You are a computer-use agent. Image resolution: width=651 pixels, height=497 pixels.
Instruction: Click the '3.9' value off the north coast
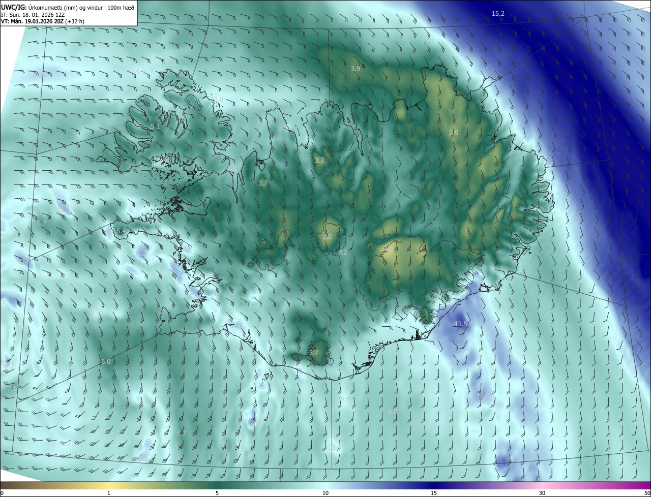[356, 69]
